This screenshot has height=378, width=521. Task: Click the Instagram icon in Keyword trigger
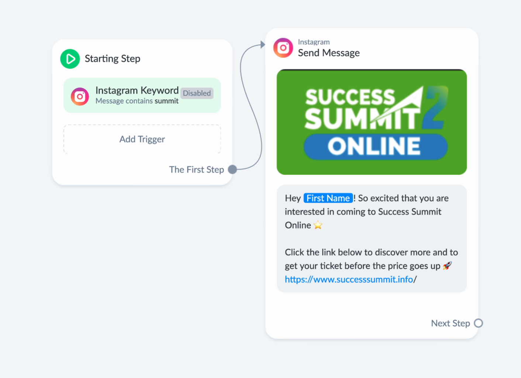[x=80, y=97]
